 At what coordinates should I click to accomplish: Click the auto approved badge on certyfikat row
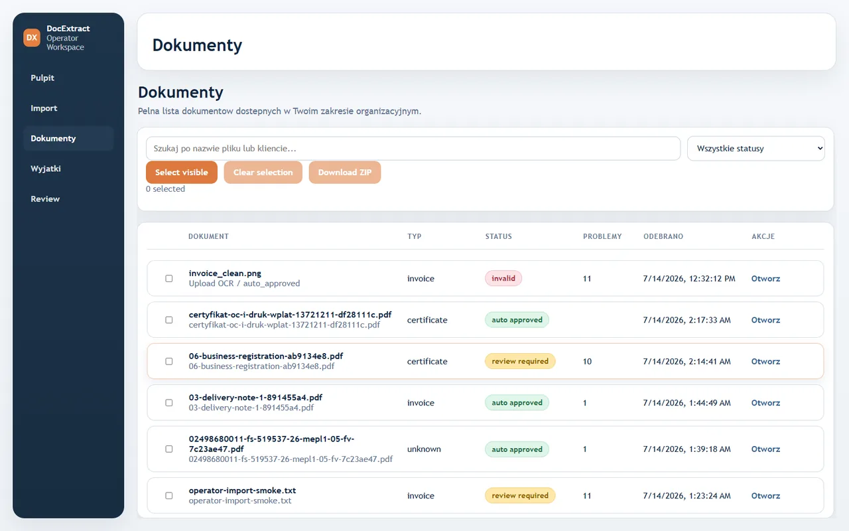517,320
